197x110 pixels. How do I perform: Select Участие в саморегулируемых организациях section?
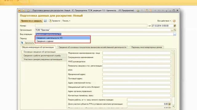click(44, 59)
